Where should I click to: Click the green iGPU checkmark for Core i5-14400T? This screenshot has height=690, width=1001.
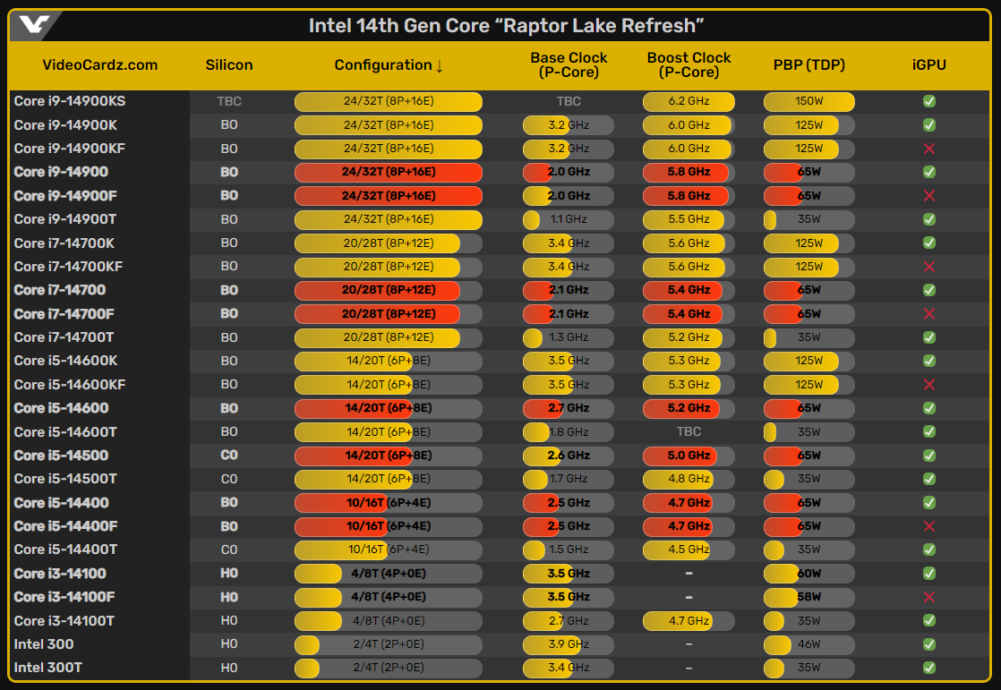click(x=929, y=549)
